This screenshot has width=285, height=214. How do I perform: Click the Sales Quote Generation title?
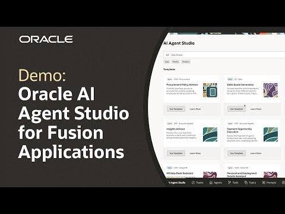(240, 84)
